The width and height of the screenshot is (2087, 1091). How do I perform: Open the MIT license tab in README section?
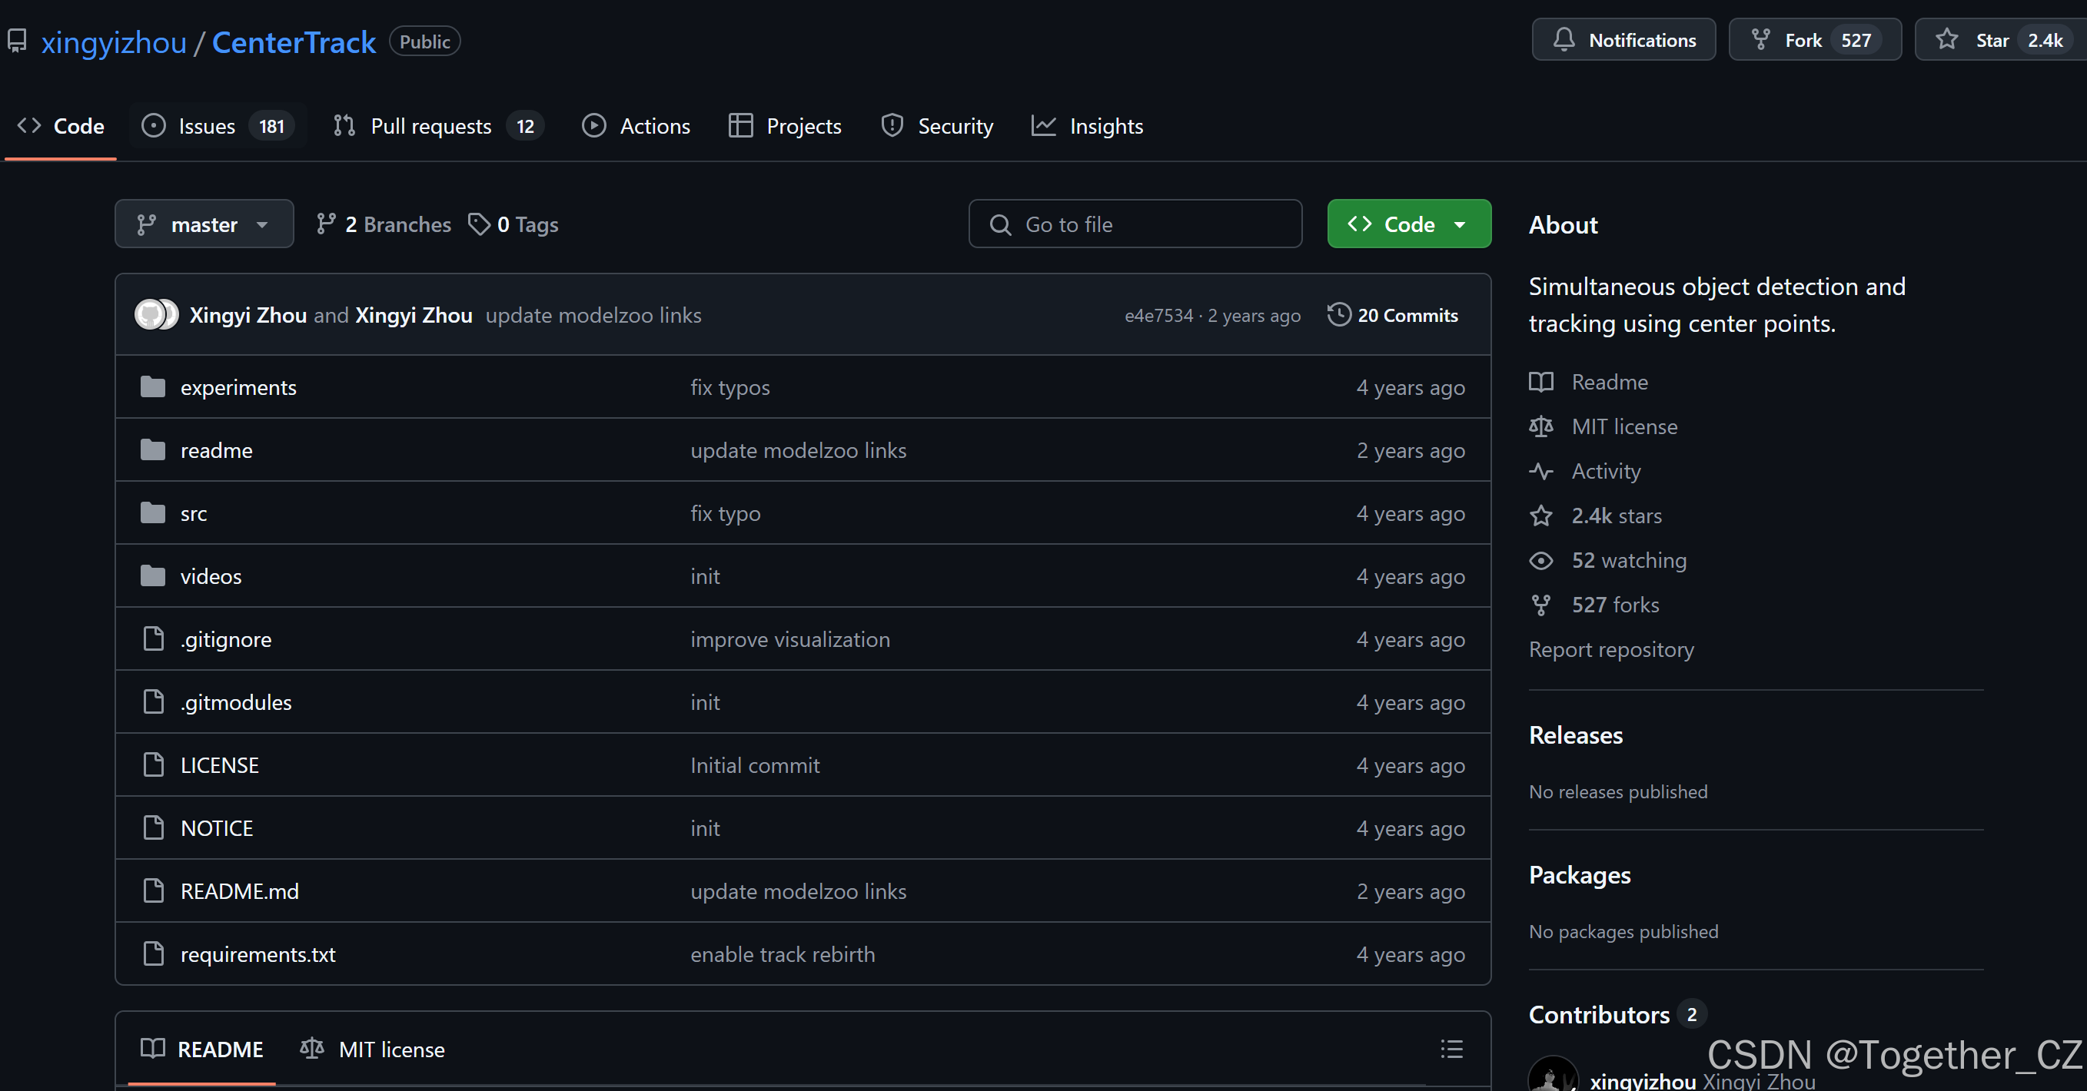click(x=373, y=1050)
